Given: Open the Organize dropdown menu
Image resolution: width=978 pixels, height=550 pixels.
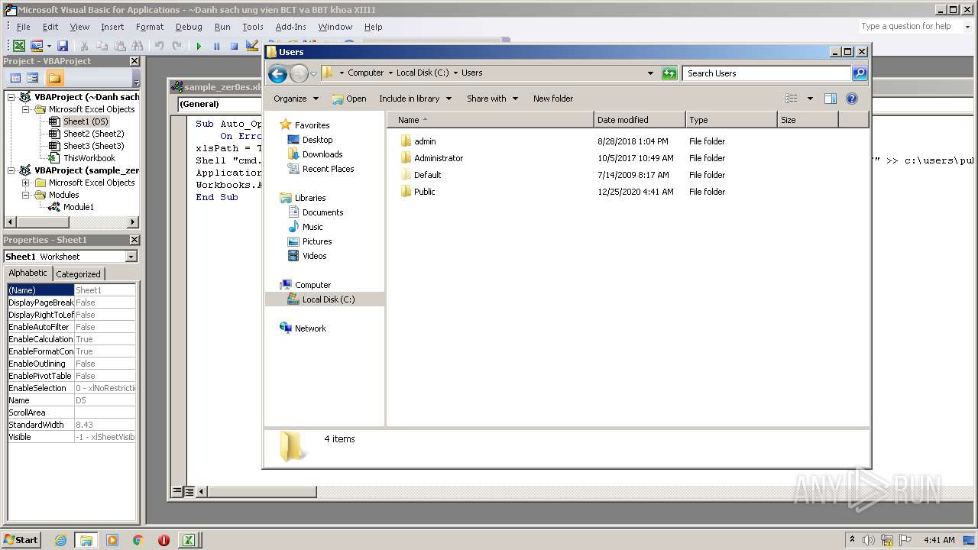Looking at the screenshot, I should [x=296, y=99].
